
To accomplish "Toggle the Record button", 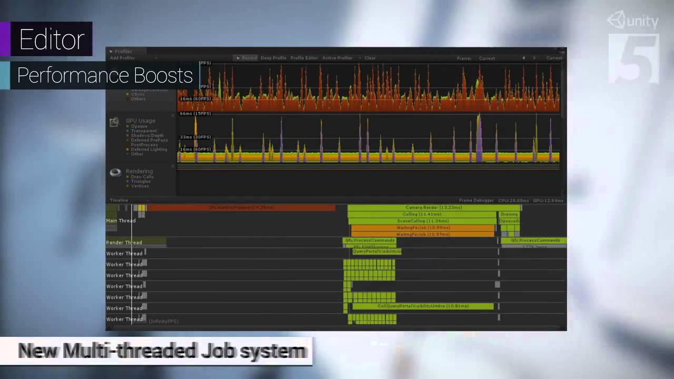I will click(x=246, y=58).
